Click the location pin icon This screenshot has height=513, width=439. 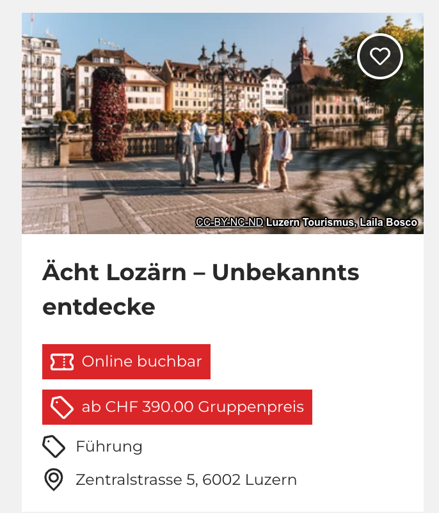(54, 480)
